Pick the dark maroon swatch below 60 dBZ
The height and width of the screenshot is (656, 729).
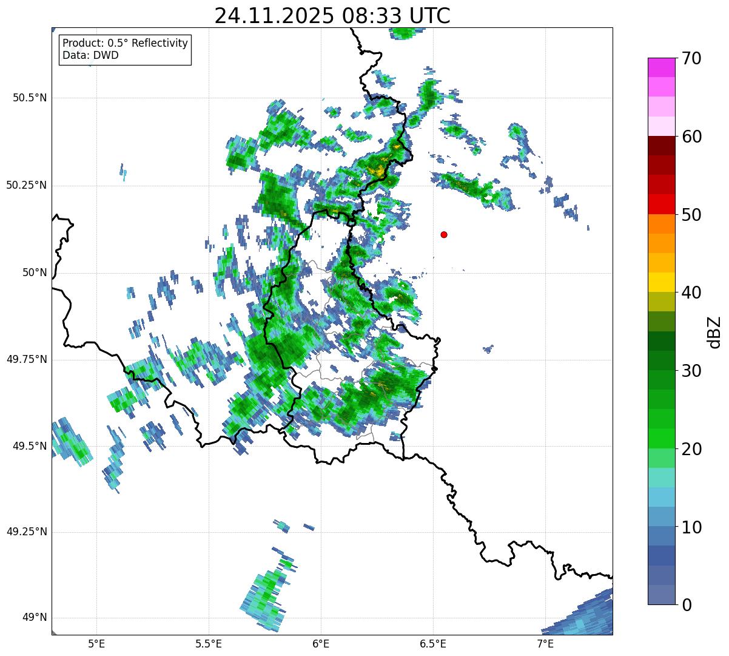[x=661, y=146]
